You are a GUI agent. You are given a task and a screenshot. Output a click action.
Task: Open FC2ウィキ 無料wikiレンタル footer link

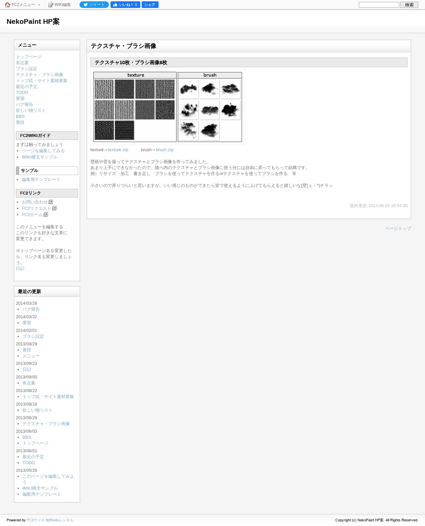(50, 520)
